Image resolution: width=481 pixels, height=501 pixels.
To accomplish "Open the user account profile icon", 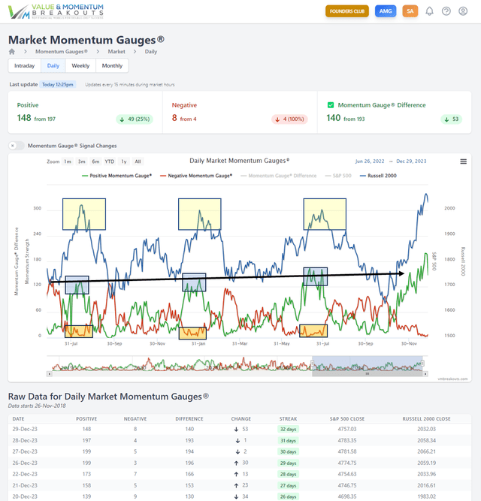I will tap(463, 11).
